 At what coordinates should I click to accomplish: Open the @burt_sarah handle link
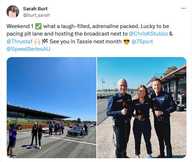(37, 15)
